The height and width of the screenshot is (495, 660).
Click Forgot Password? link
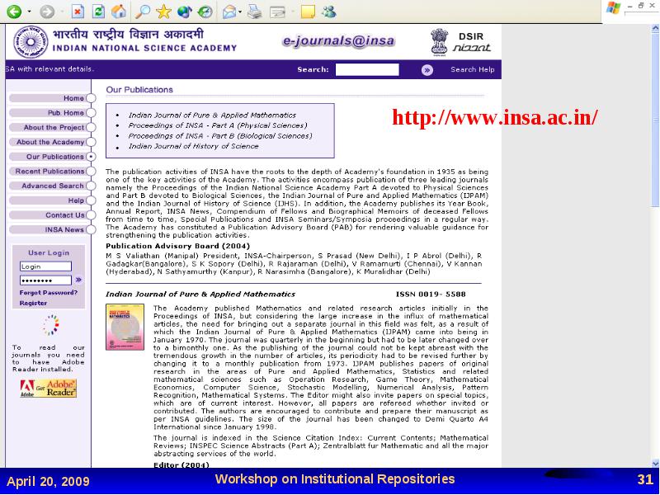(49, 293)
